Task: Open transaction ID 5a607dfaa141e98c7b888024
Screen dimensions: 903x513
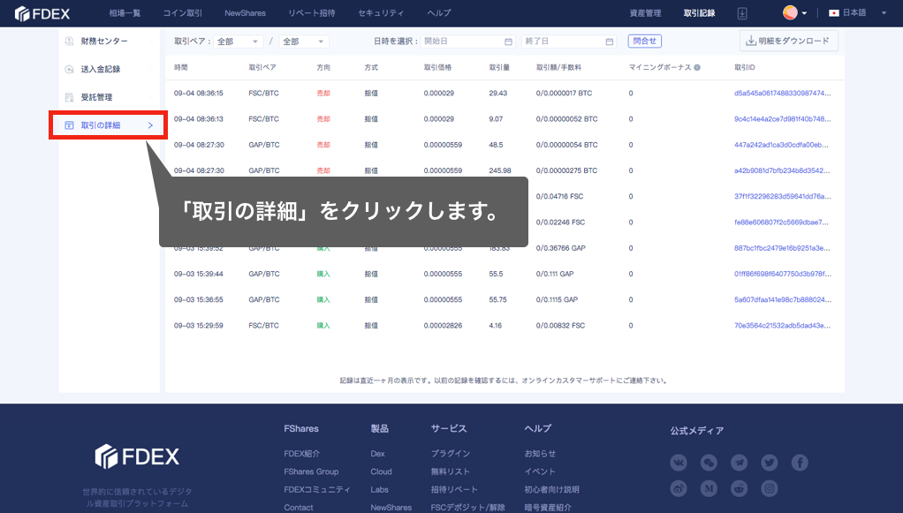Action: point(783,300)
